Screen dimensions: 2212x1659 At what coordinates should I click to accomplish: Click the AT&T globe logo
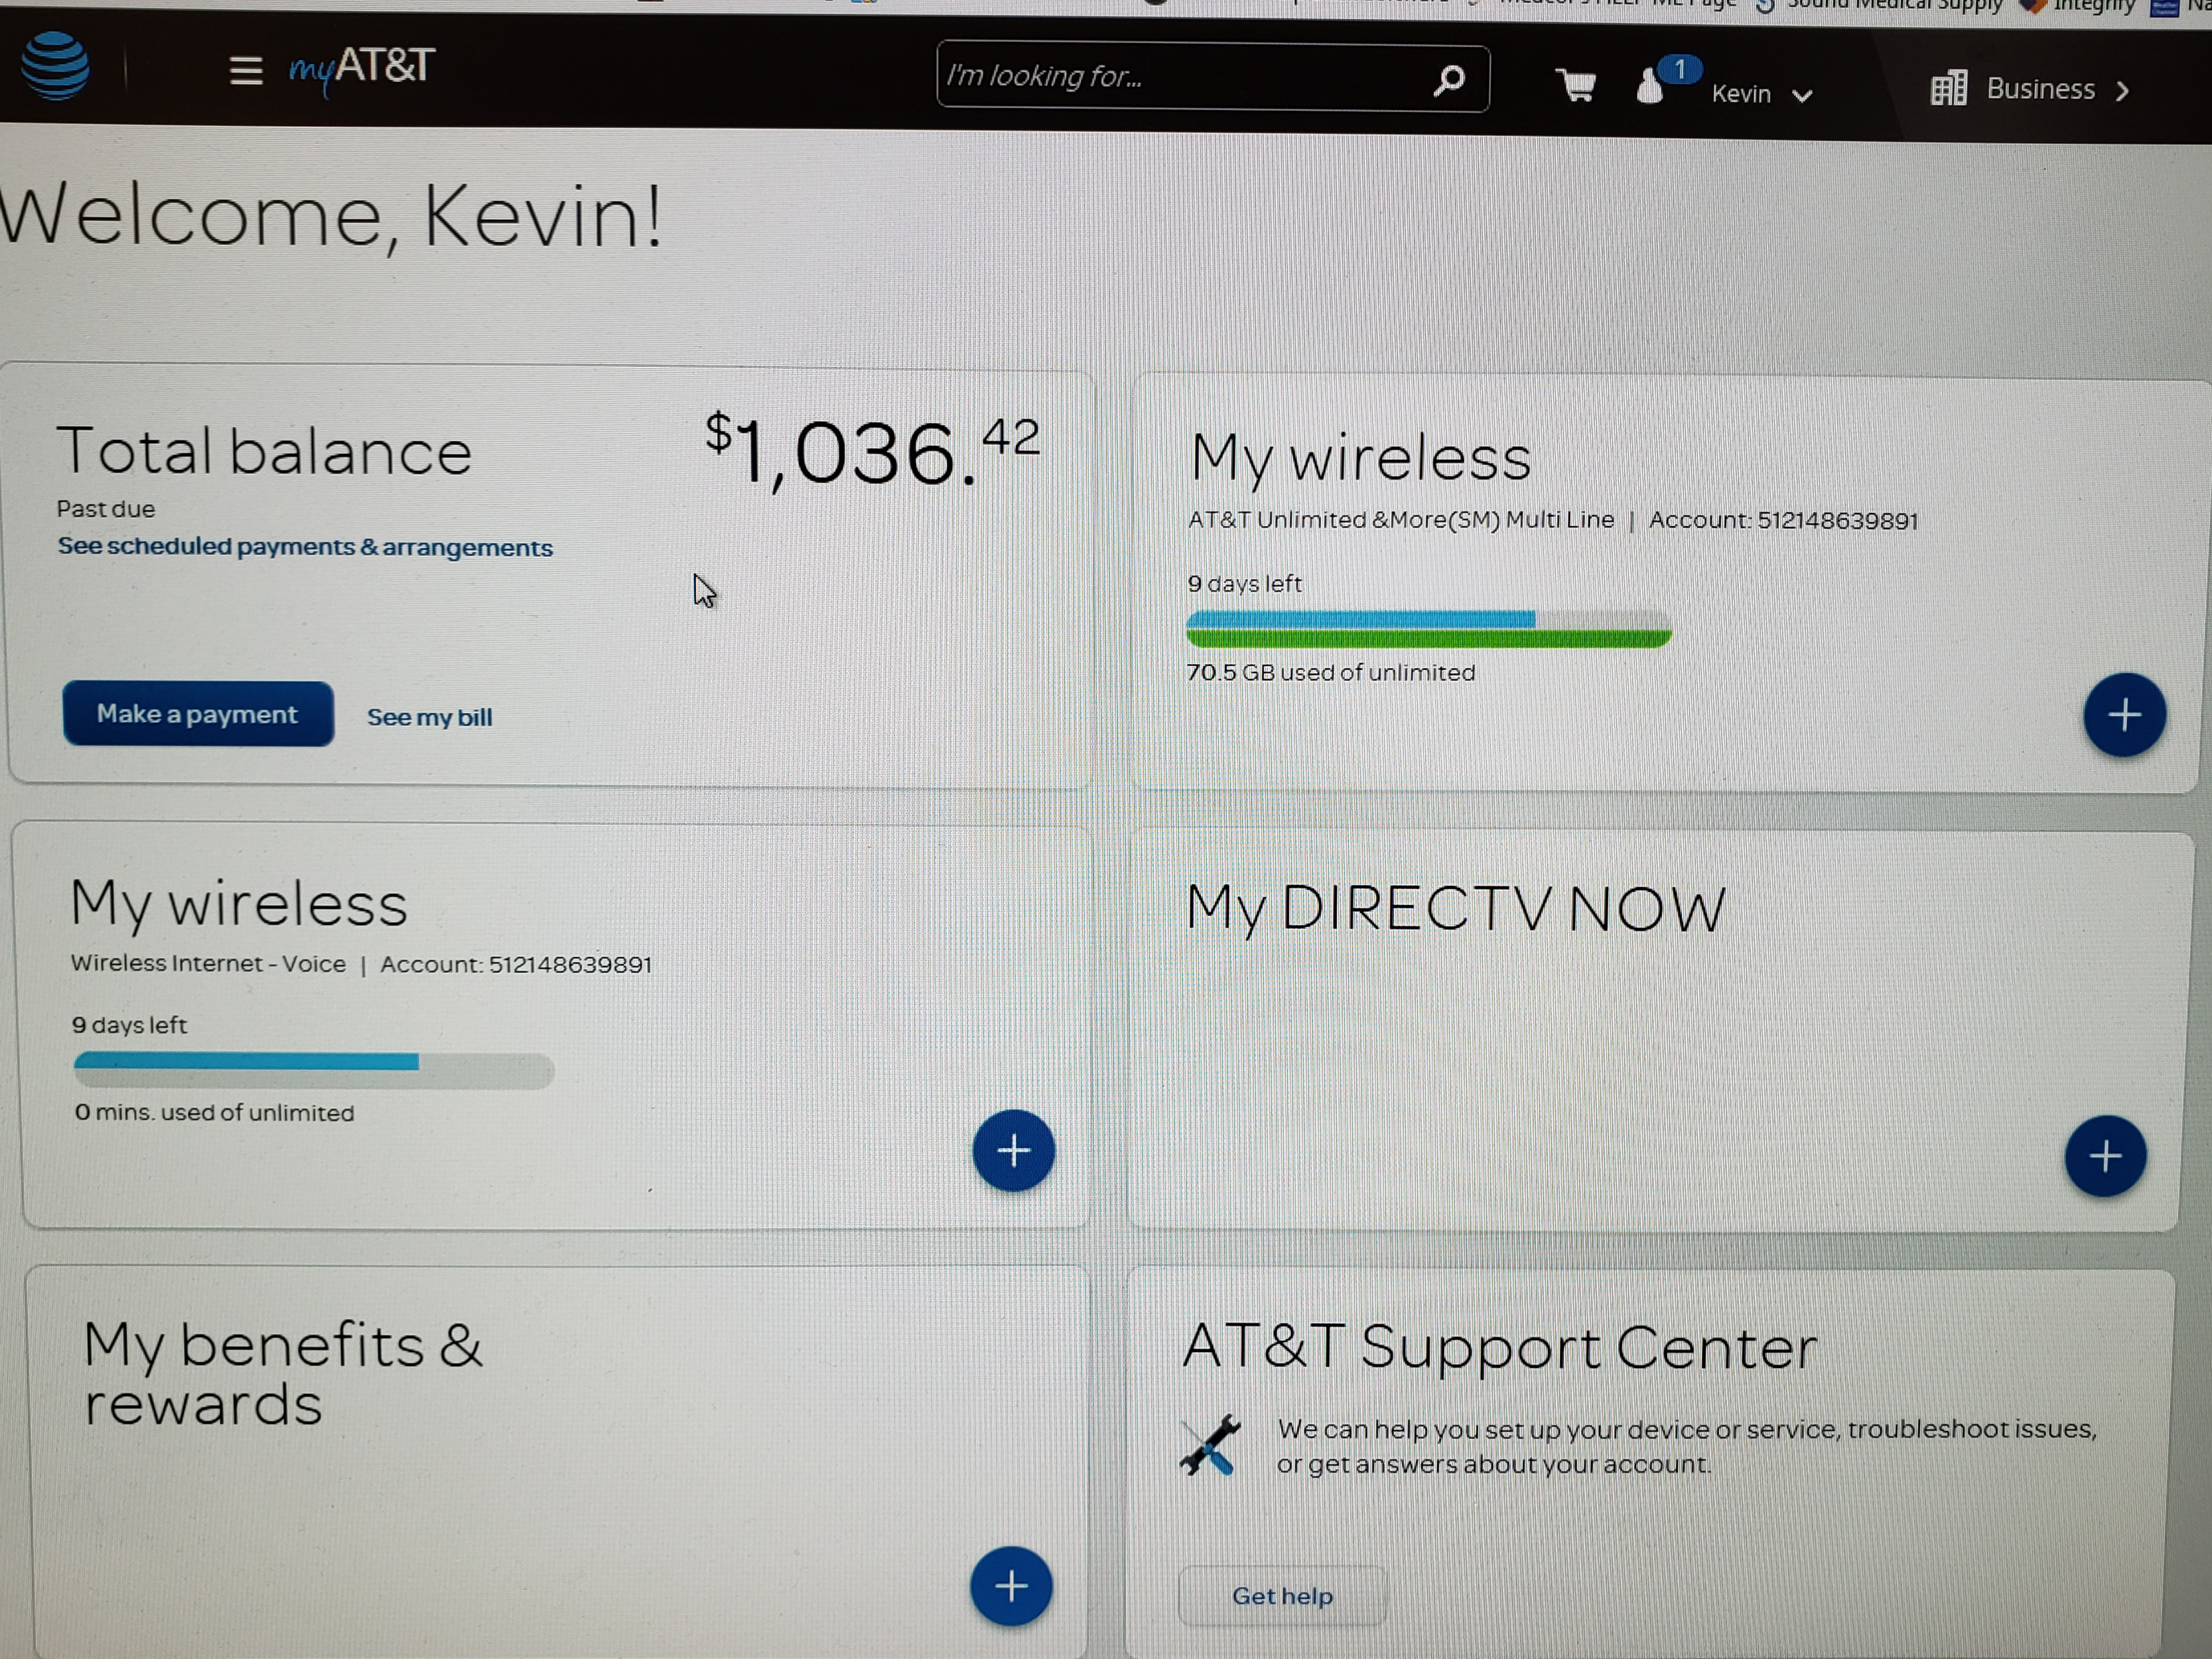(55, 65)
